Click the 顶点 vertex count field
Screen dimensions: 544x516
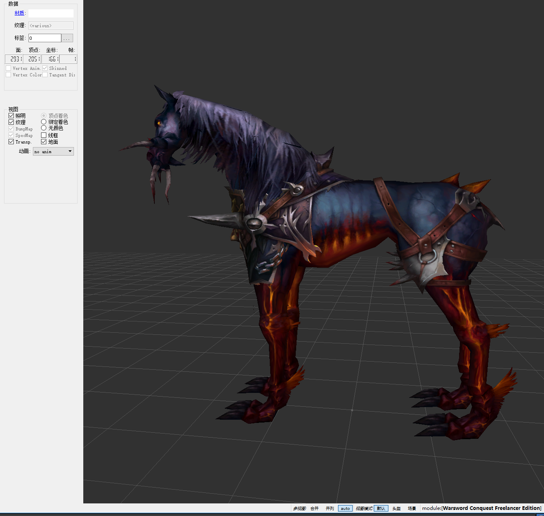[32, 59]
